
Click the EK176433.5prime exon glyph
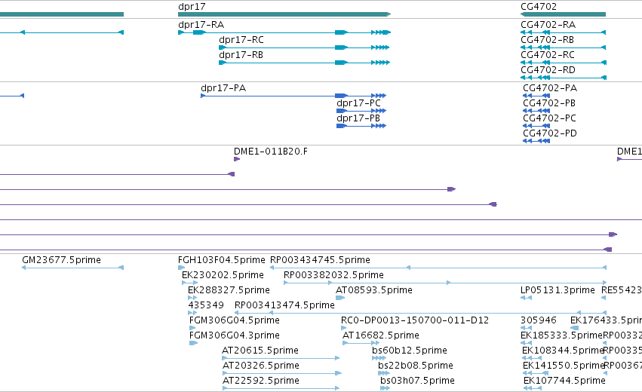574,328
